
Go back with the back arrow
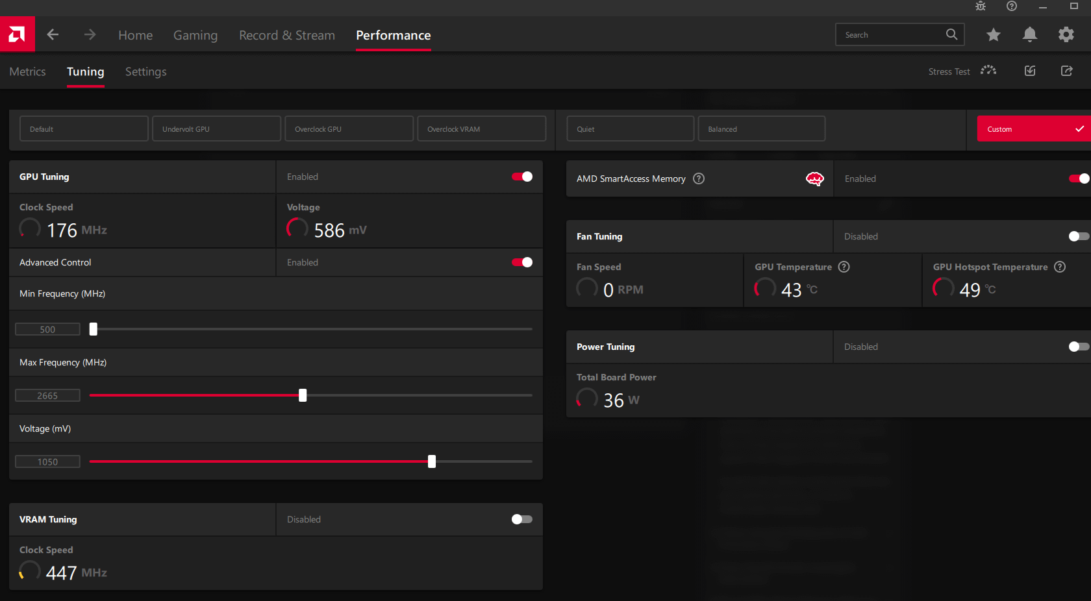click(53, 34)
